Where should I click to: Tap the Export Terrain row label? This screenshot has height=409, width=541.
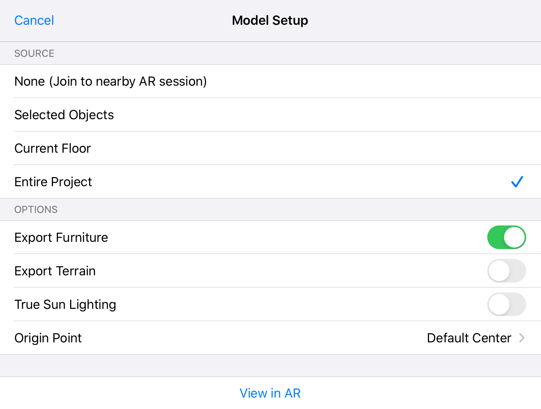55,271
